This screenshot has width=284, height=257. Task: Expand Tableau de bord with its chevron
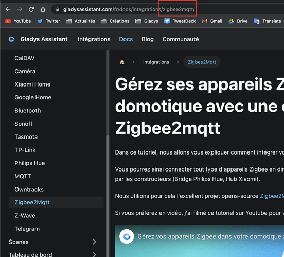pos(94,254)
